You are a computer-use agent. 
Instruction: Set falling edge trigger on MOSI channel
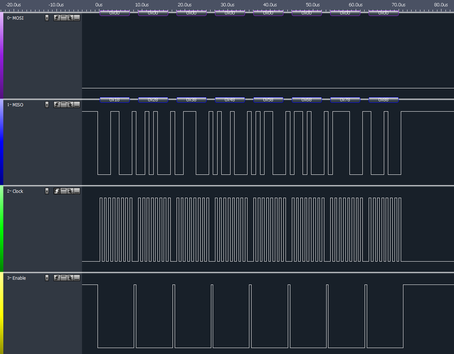pos(70,18)
